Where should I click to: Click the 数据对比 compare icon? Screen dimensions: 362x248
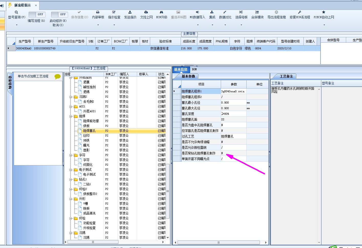[x=225, y=12]
